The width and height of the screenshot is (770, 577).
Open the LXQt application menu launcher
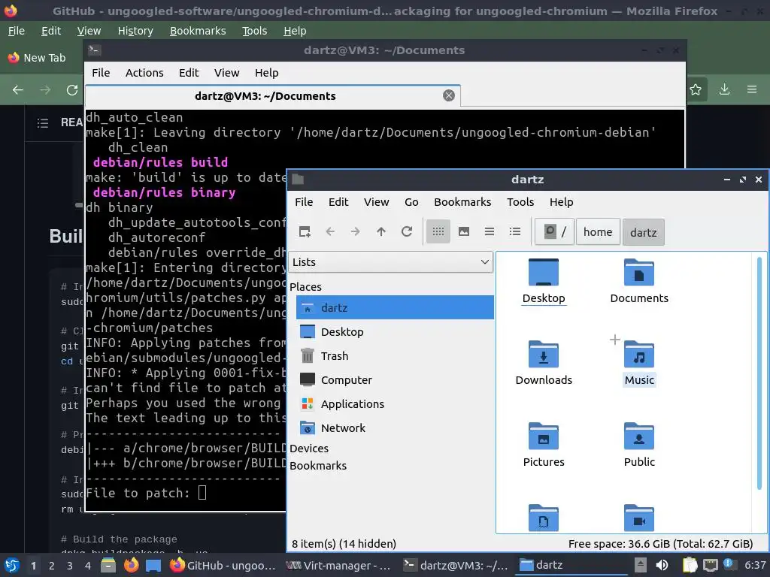click(12, 565)
